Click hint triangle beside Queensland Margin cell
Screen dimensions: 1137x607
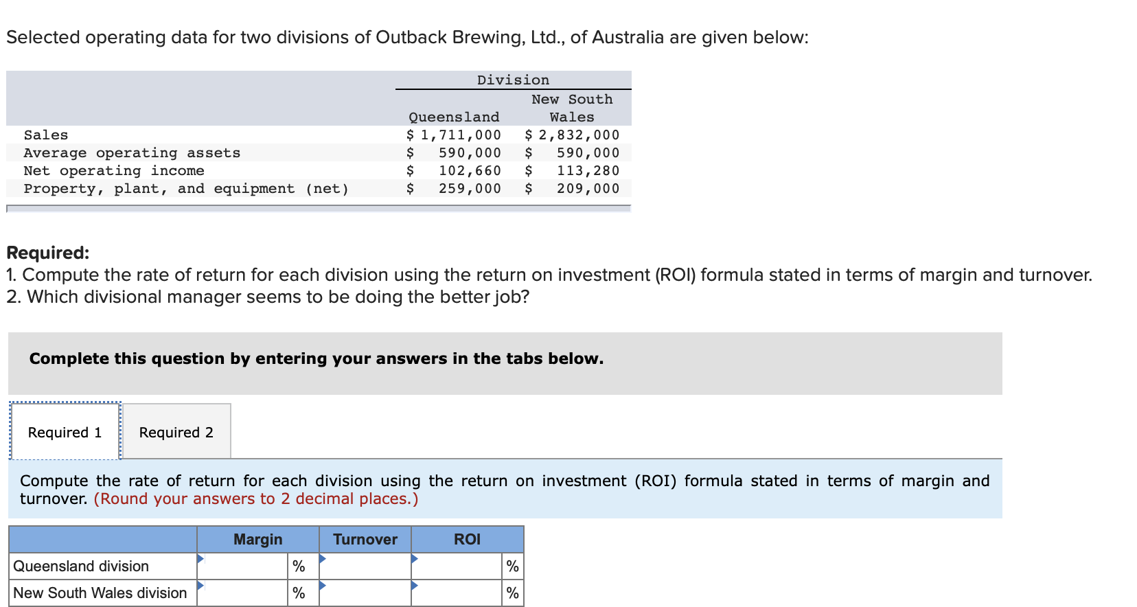point(200,560)
